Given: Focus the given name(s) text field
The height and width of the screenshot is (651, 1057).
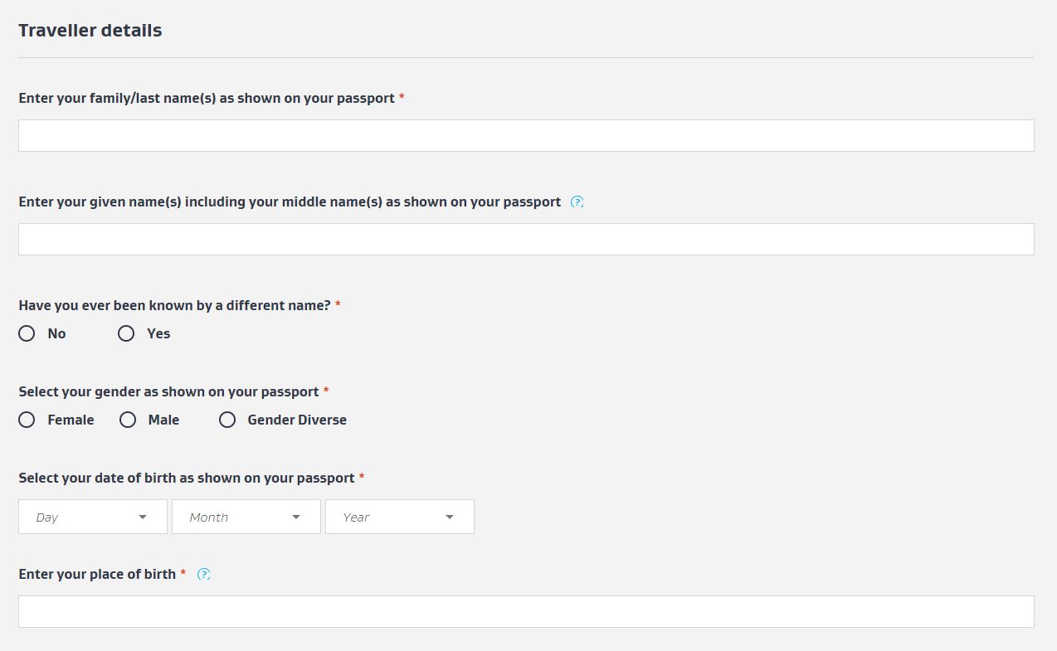Looking at the screenshot, I should (526, 239).
